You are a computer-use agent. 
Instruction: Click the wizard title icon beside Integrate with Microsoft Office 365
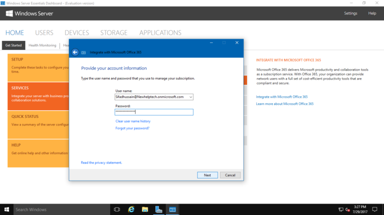84,52
